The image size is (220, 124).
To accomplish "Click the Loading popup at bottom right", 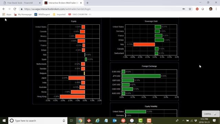I will (x=211, y=114).
